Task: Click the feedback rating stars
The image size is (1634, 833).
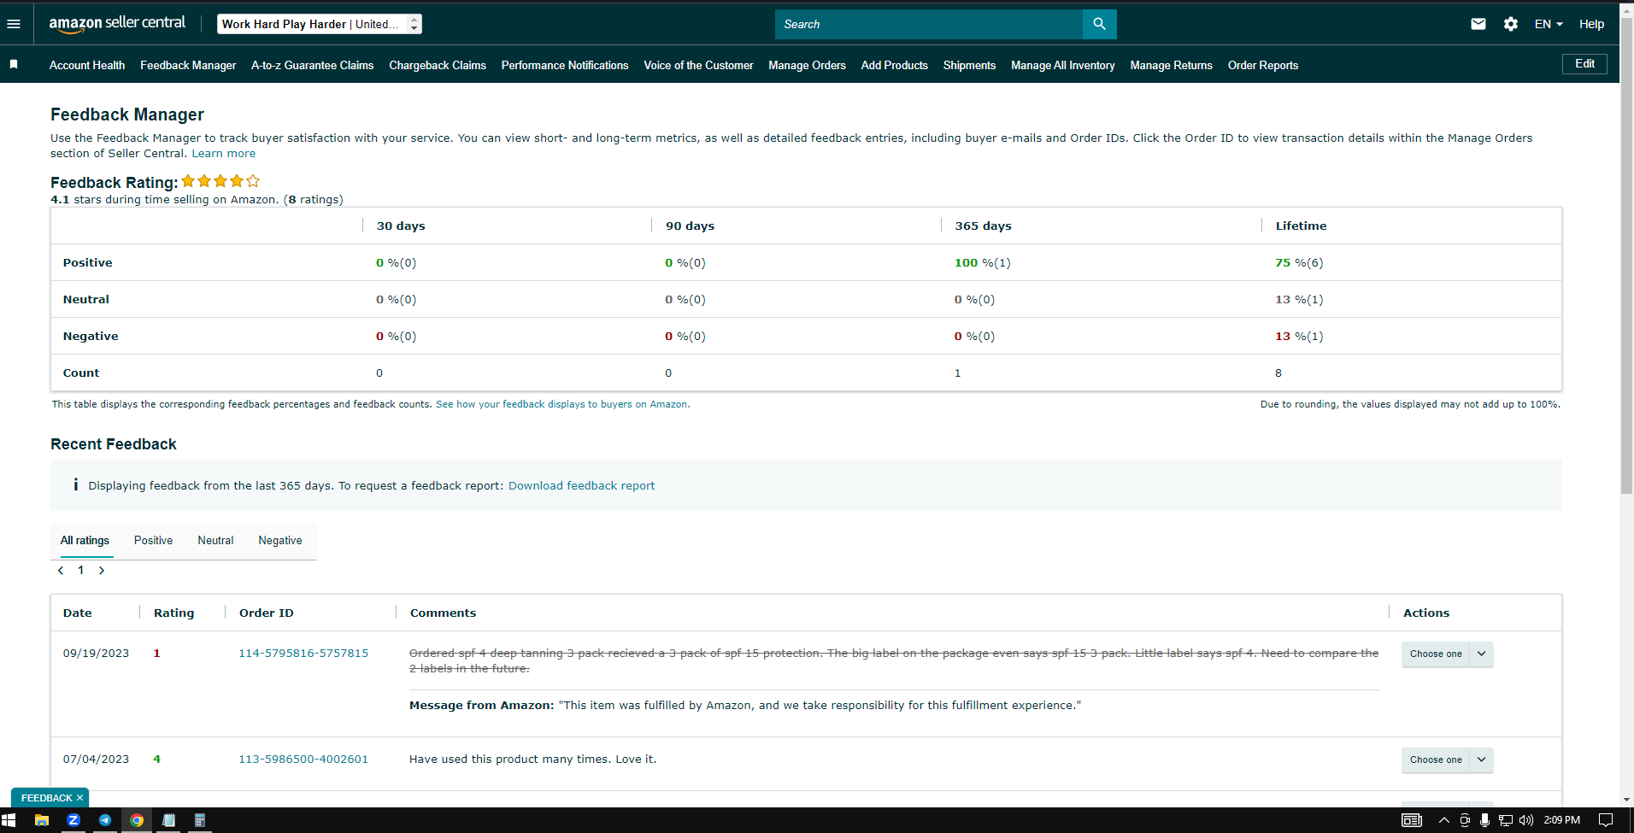Action: pyautogui.click(x=220, y=181)
